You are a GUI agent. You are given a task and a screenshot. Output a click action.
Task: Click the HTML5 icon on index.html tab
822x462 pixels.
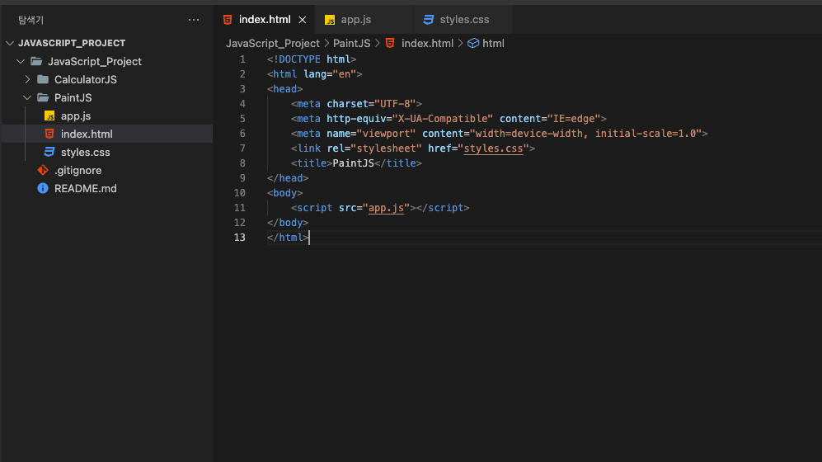(x=228, y=20)
